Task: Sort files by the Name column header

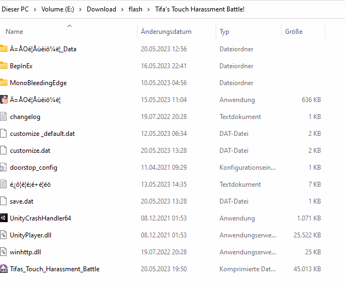Action: coord(14,32)
